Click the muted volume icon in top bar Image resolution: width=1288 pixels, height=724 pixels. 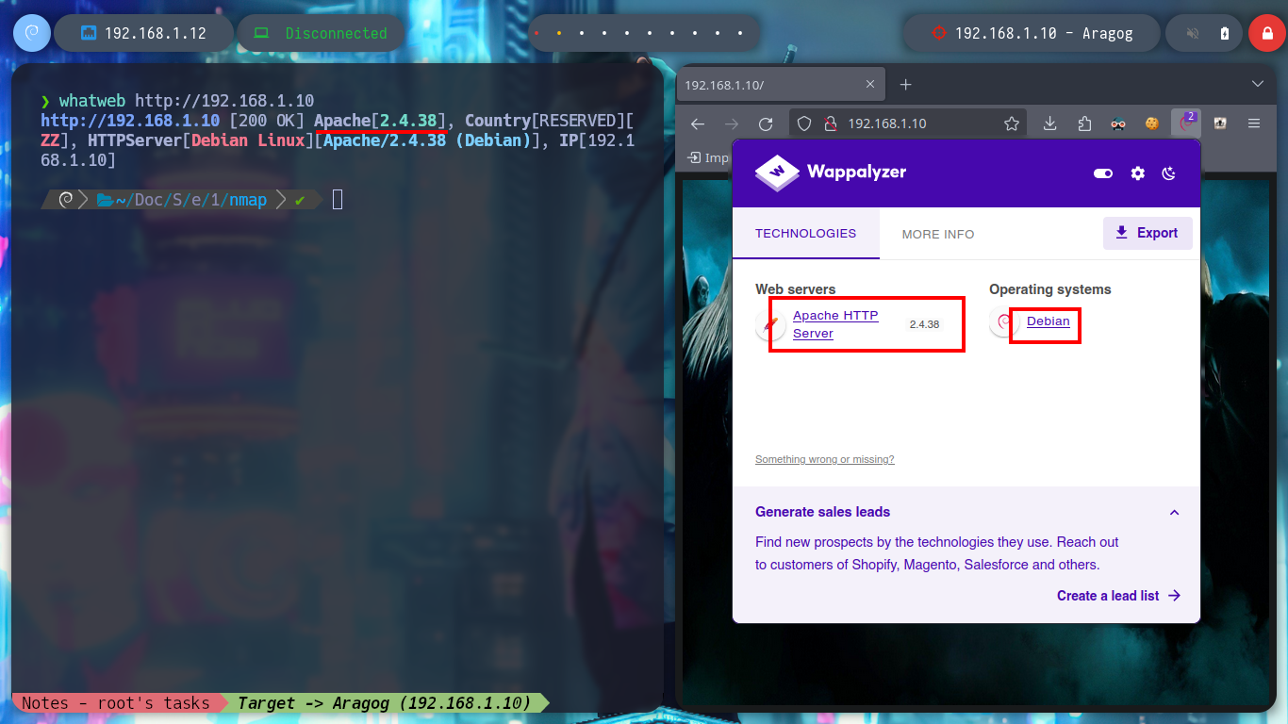1193,33
